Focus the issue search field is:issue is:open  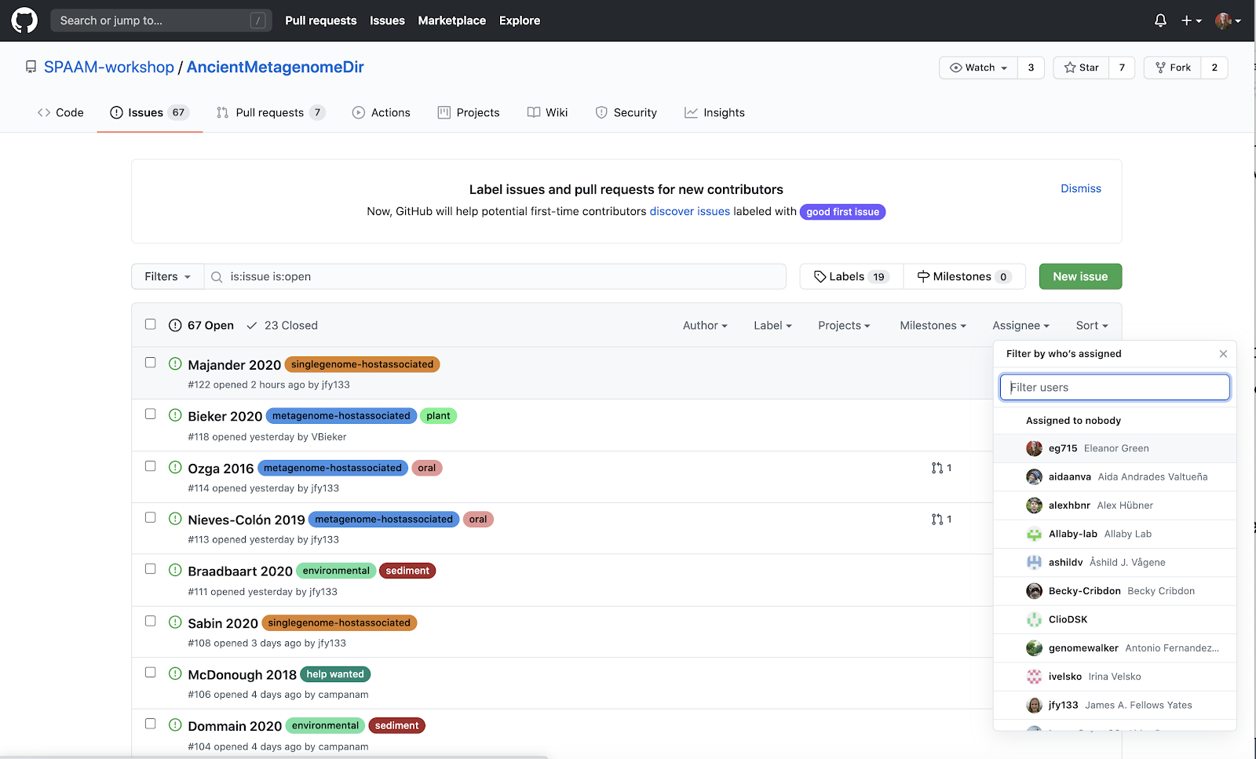(x=495, y=276)
